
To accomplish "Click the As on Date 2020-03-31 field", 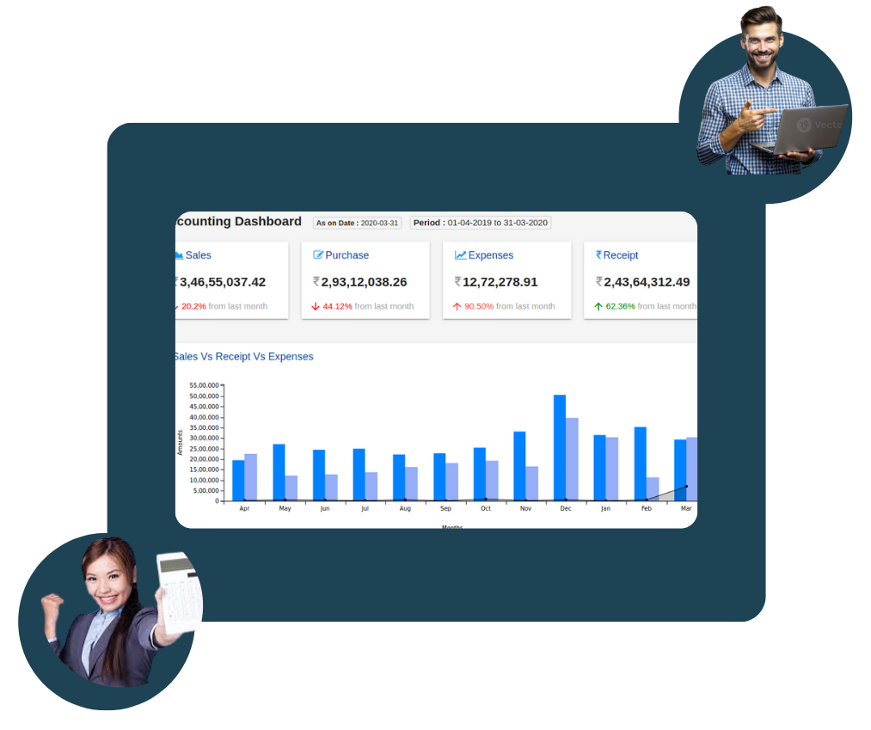I will click(x=357, y=223).
